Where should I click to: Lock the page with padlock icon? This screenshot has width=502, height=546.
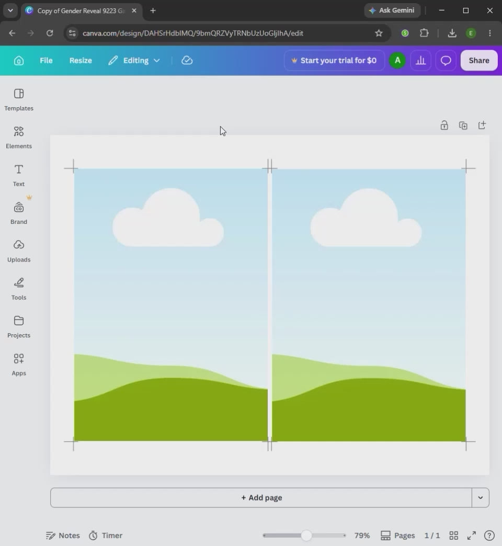[444, 126]
